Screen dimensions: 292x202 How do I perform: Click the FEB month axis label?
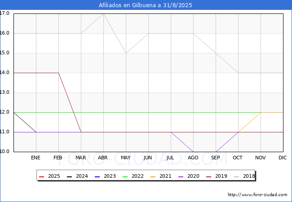[x=58, y=158]
